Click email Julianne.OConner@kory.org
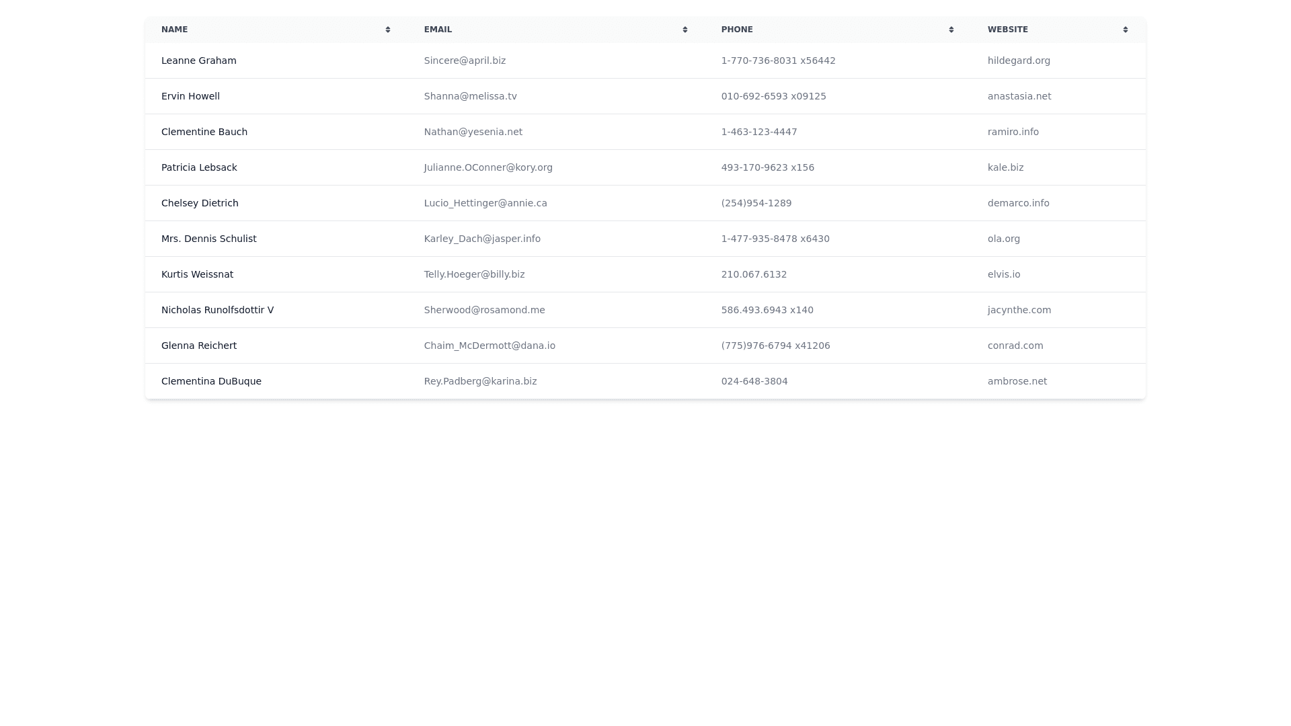Image resolution: width=1291 pixels, height=726 pixels. point(488,167)
